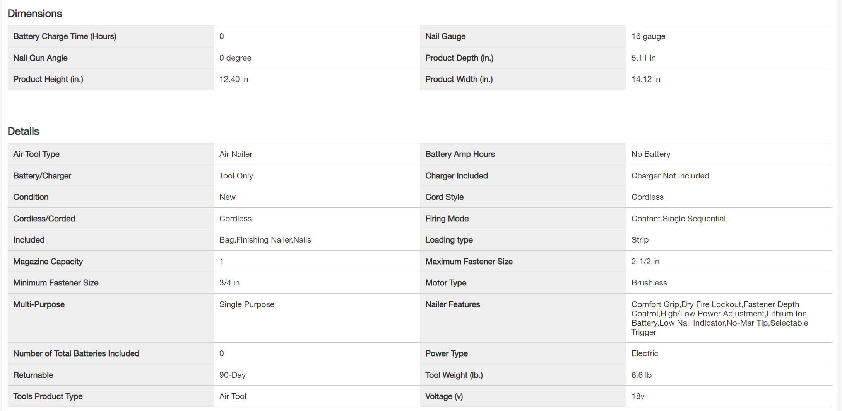Viewport: 842px width, 411px height.
Task: Click the Product Width value 14.12 in
Action: tap(646, 79)
